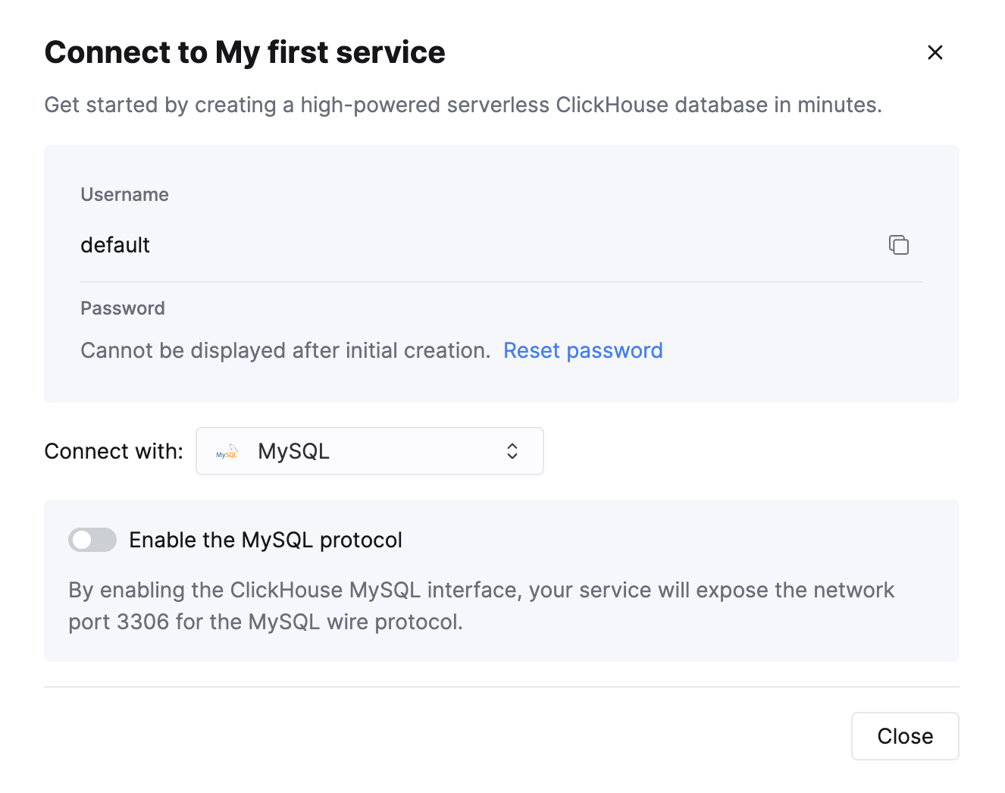This screenshot has height=793, width=1005.
Task: Click the MySQL logo in the connection selector
Action: point(225,451)
